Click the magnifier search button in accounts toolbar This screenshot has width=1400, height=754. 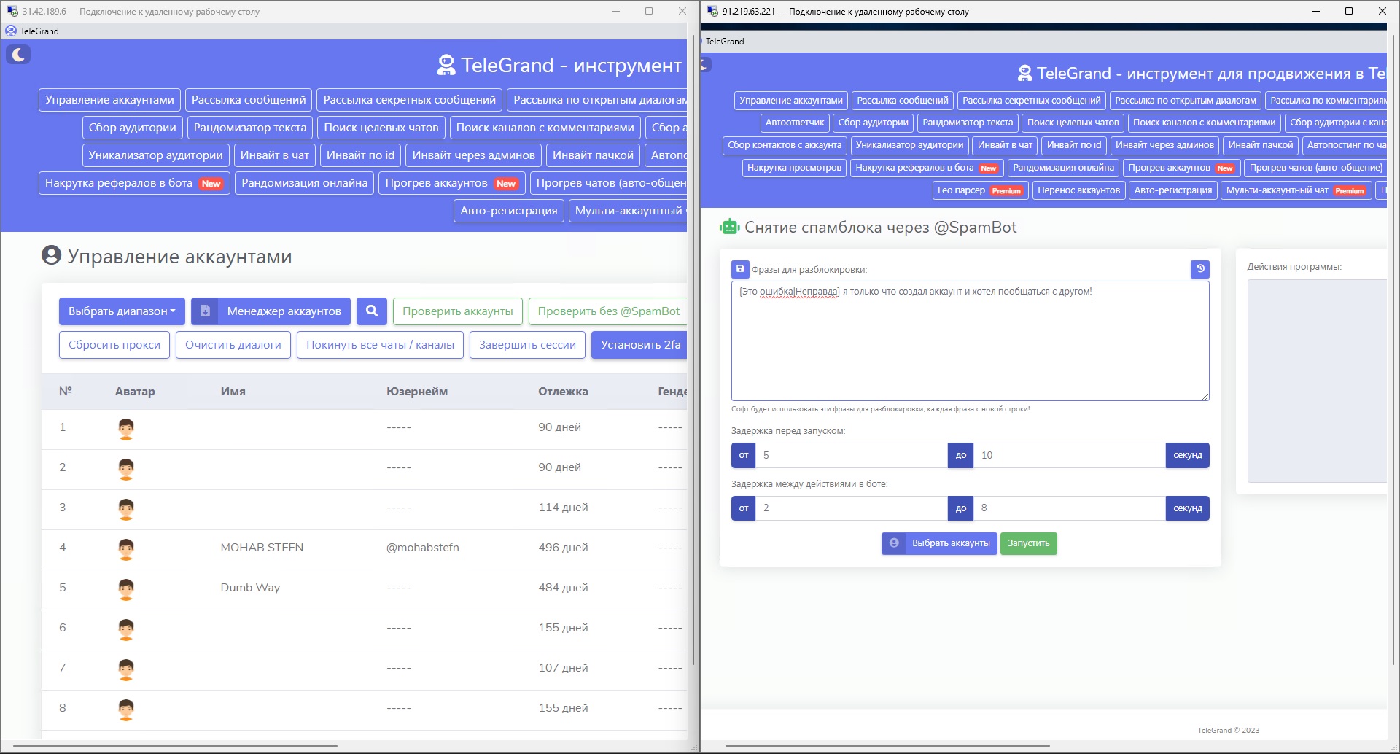372,311
